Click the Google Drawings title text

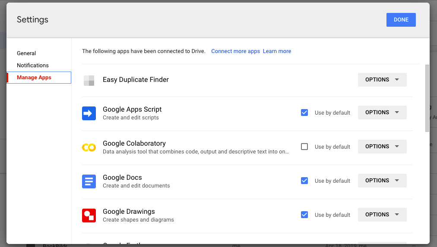click(x=129, y=211)
